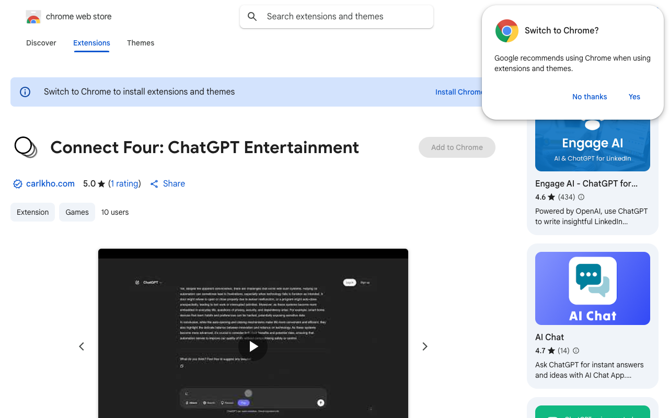Open the Discover tab
Image resolution: width=669 pixels, height=418 pixels.
pos(41,43)
